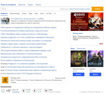Open the Путин прибыл из Будапешта news link
The image size is (105, 95).
[17, 60]
